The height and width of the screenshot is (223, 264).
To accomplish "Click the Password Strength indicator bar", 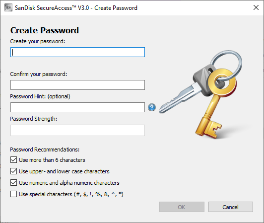I will point(77,130).
